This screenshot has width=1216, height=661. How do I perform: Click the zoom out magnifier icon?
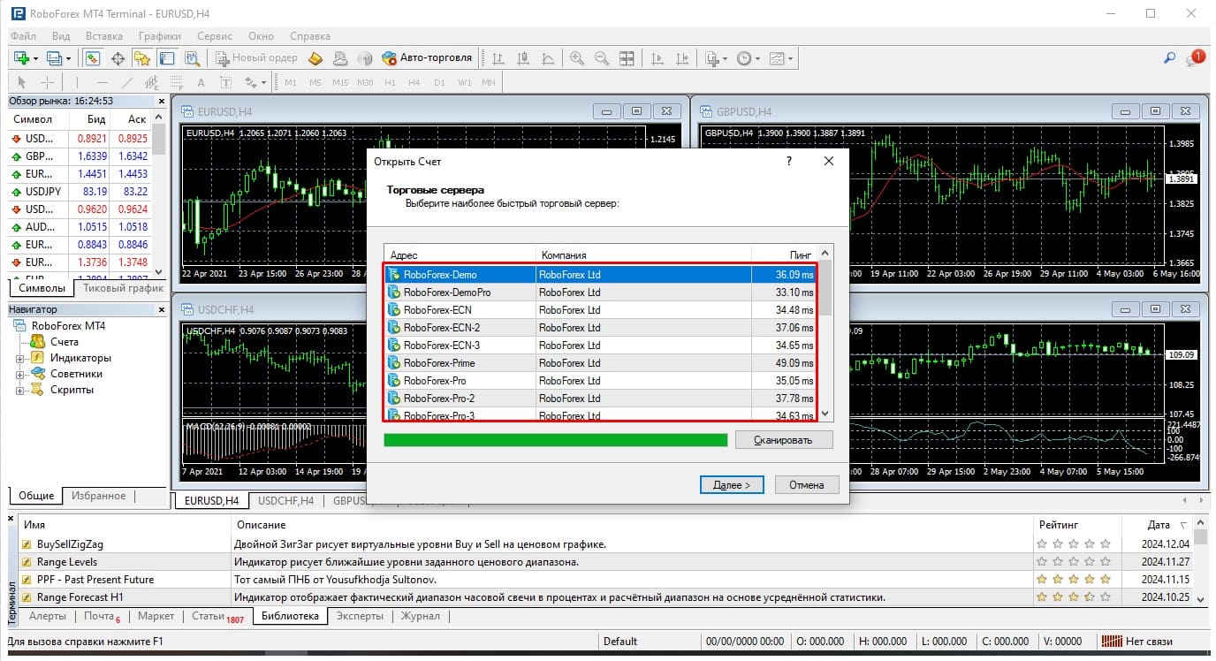point(602,58)
